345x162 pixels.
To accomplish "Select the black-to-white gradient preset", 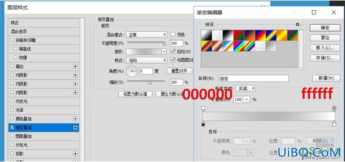I will (x=228, y=35).
